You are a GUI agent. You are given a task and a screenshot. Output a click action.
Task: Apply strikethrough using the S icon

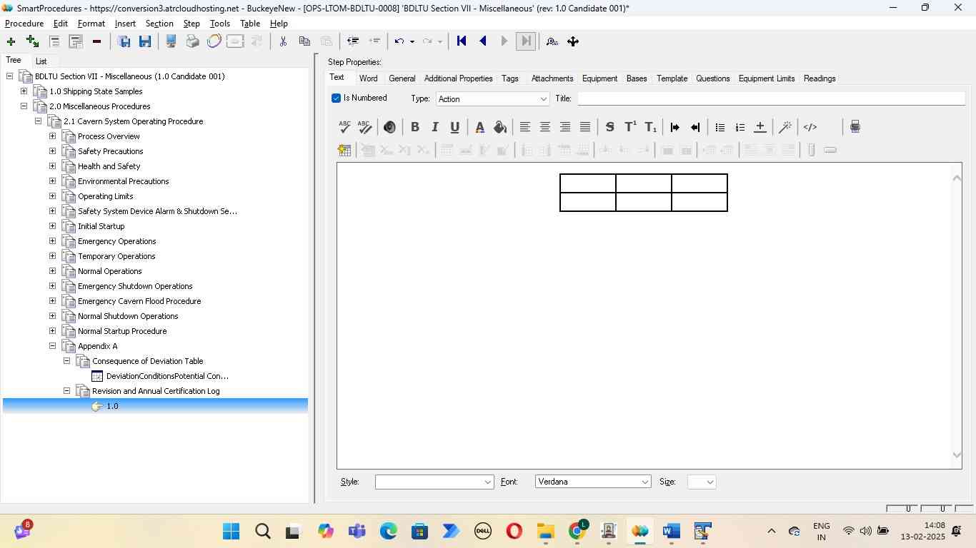click(609, 127)
